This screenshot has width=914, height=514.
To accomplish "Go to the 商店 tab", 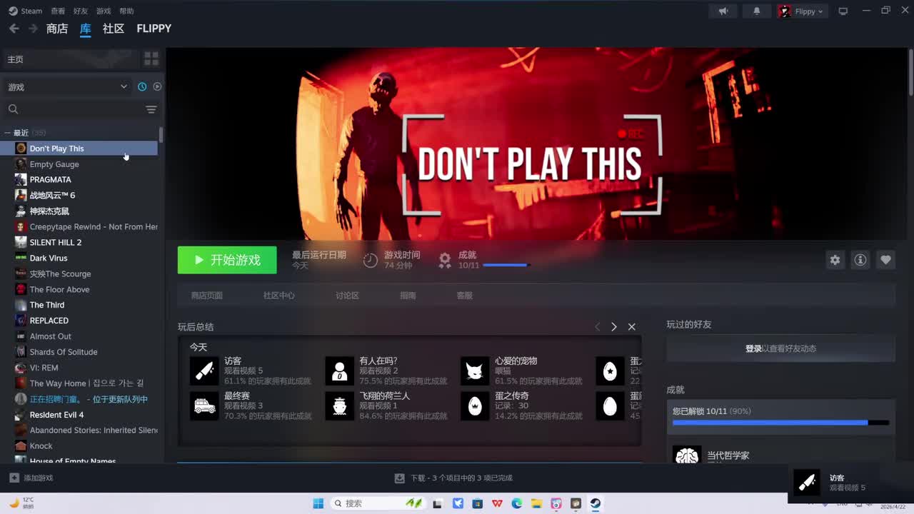I will [x=57, y=29].
